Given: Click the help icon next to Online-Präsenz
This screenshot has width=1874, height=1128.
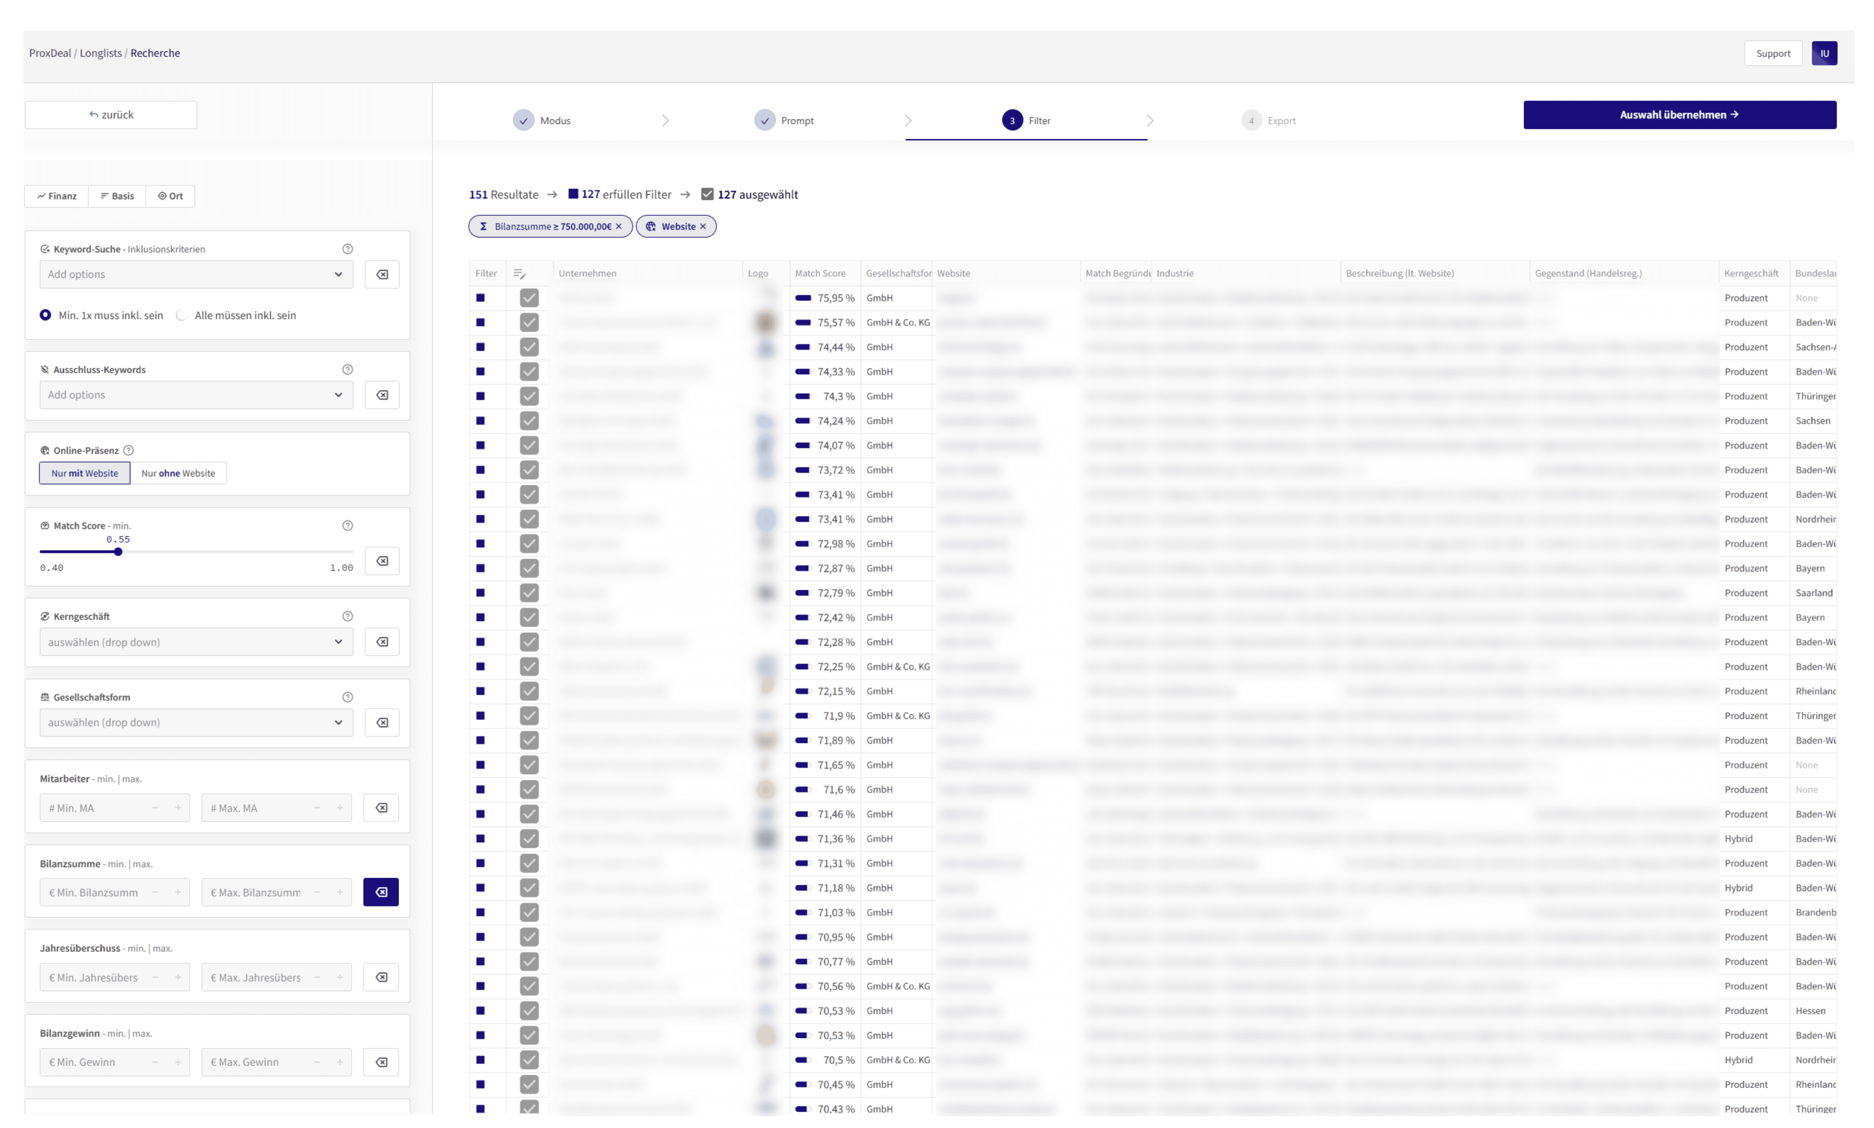Looking at the screenshot, I should (x=128, y=451).
